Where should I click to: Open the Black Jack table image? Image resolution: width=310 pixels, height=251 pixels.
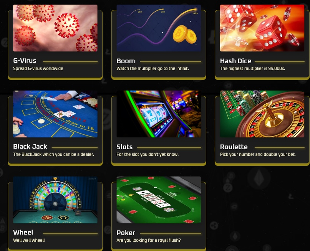[x=55, y=114]
